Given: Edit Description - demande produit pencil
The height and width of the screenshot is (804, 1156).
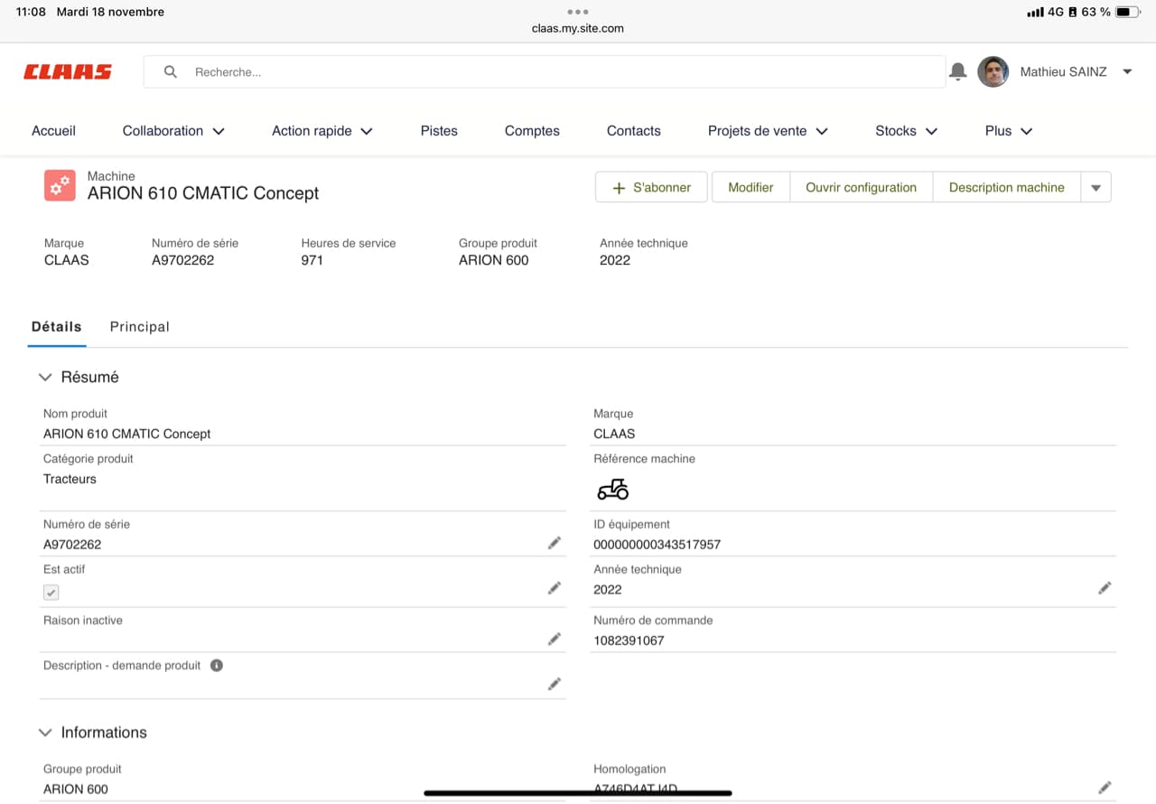Looking at the screenshot, I should coord(555,684).
